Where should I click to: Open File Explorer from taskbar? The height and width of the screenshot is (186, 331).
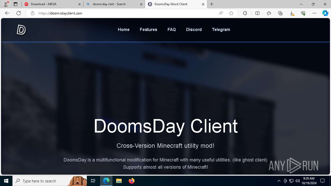119,181
